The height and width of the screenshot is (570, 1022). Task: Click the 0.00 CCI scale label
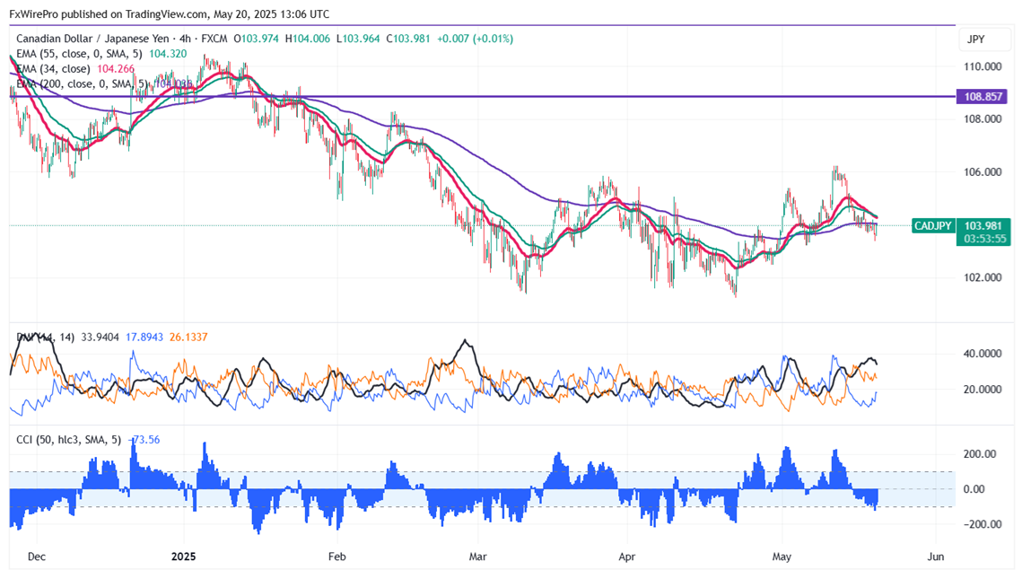[974, 489]
